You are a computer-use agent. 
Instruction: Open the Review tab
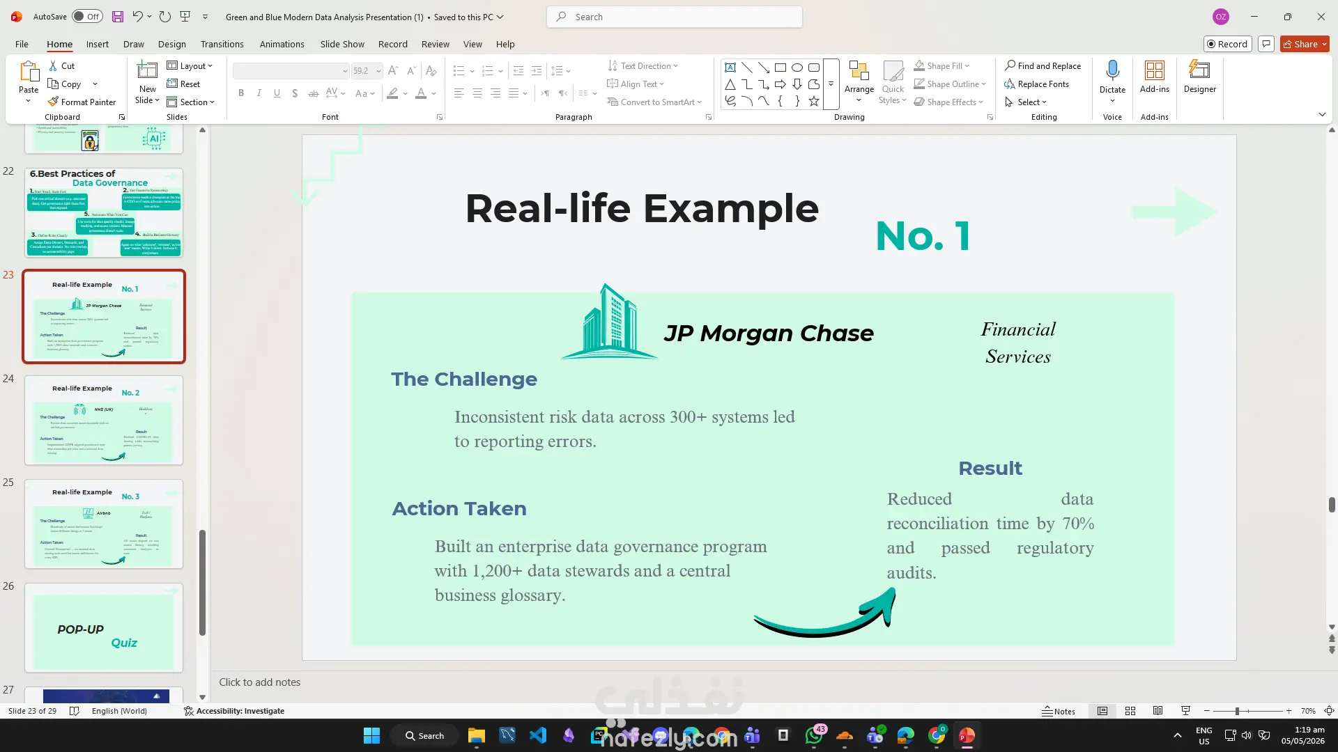[436, 44]
